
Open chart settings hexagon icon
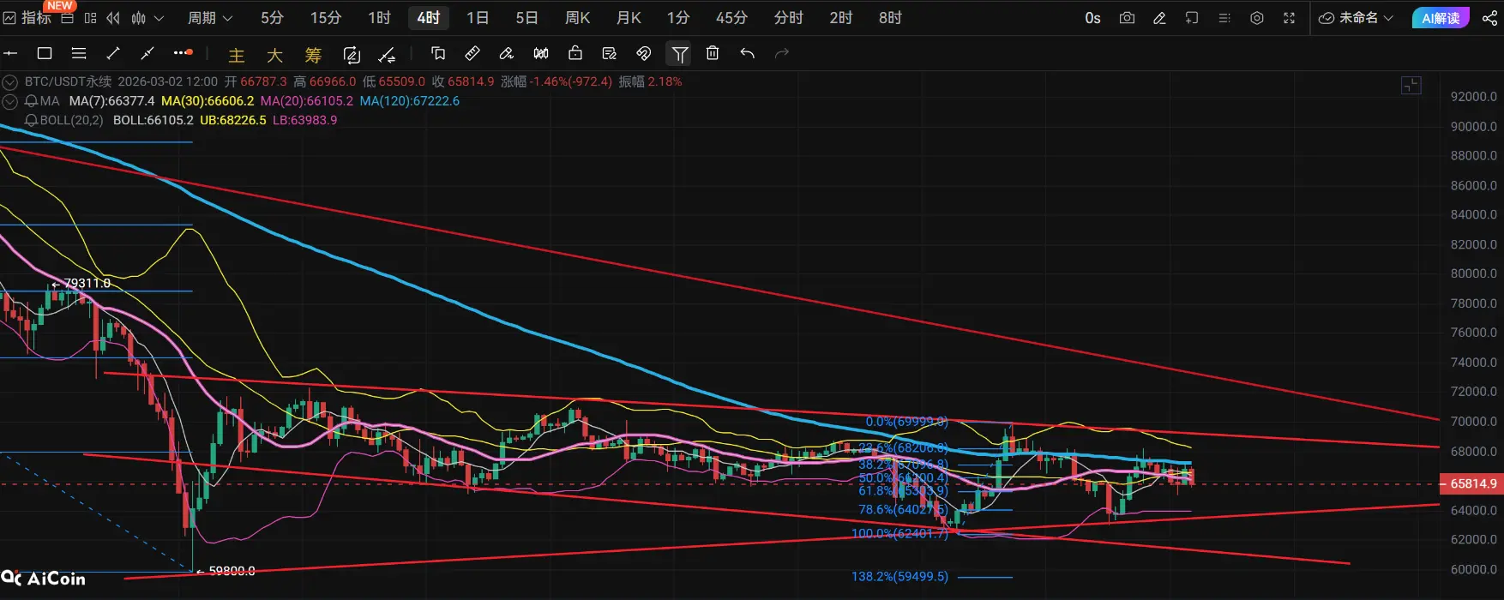click(x=1257, y=18)
